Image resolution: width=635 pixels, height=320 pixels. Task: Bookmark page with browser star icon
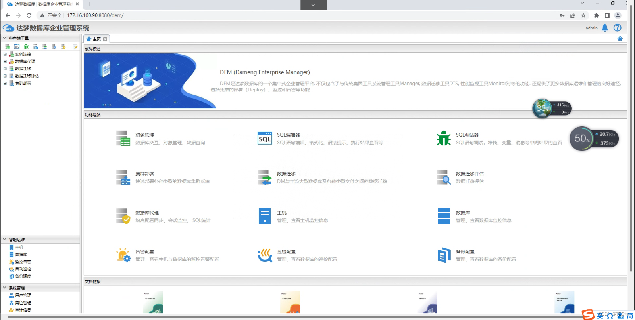click(x=583, y=15)
